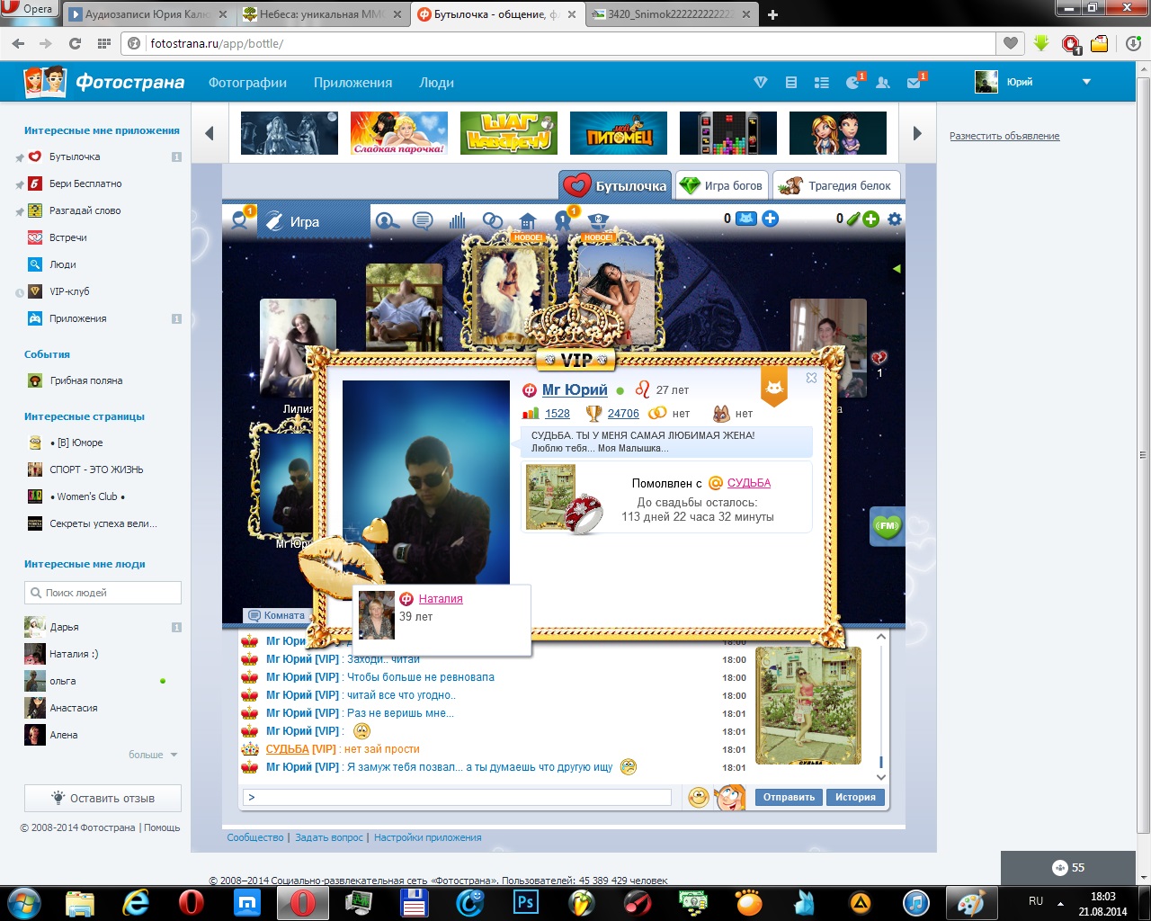Open the Фотографии menu
This screenshot has height=921, width=1151.
(x=247, y=82)
